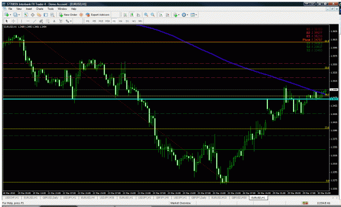
Task: Zoom out on the chart
Action: 153,15
